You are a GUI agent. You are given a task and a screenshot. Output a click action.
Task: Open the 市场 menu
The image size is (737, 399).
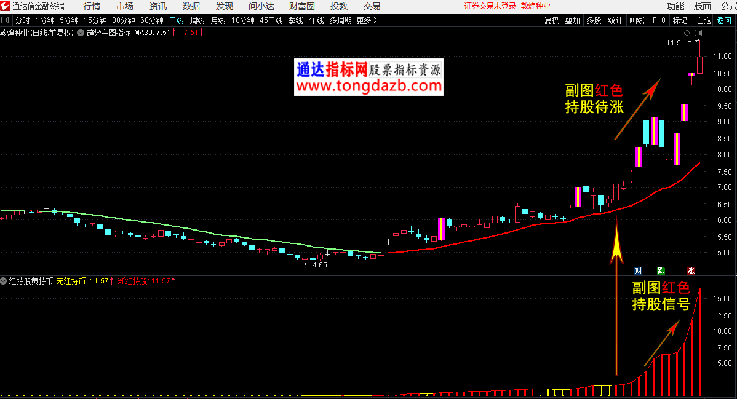pyautogui.click(x=125, y=6)
